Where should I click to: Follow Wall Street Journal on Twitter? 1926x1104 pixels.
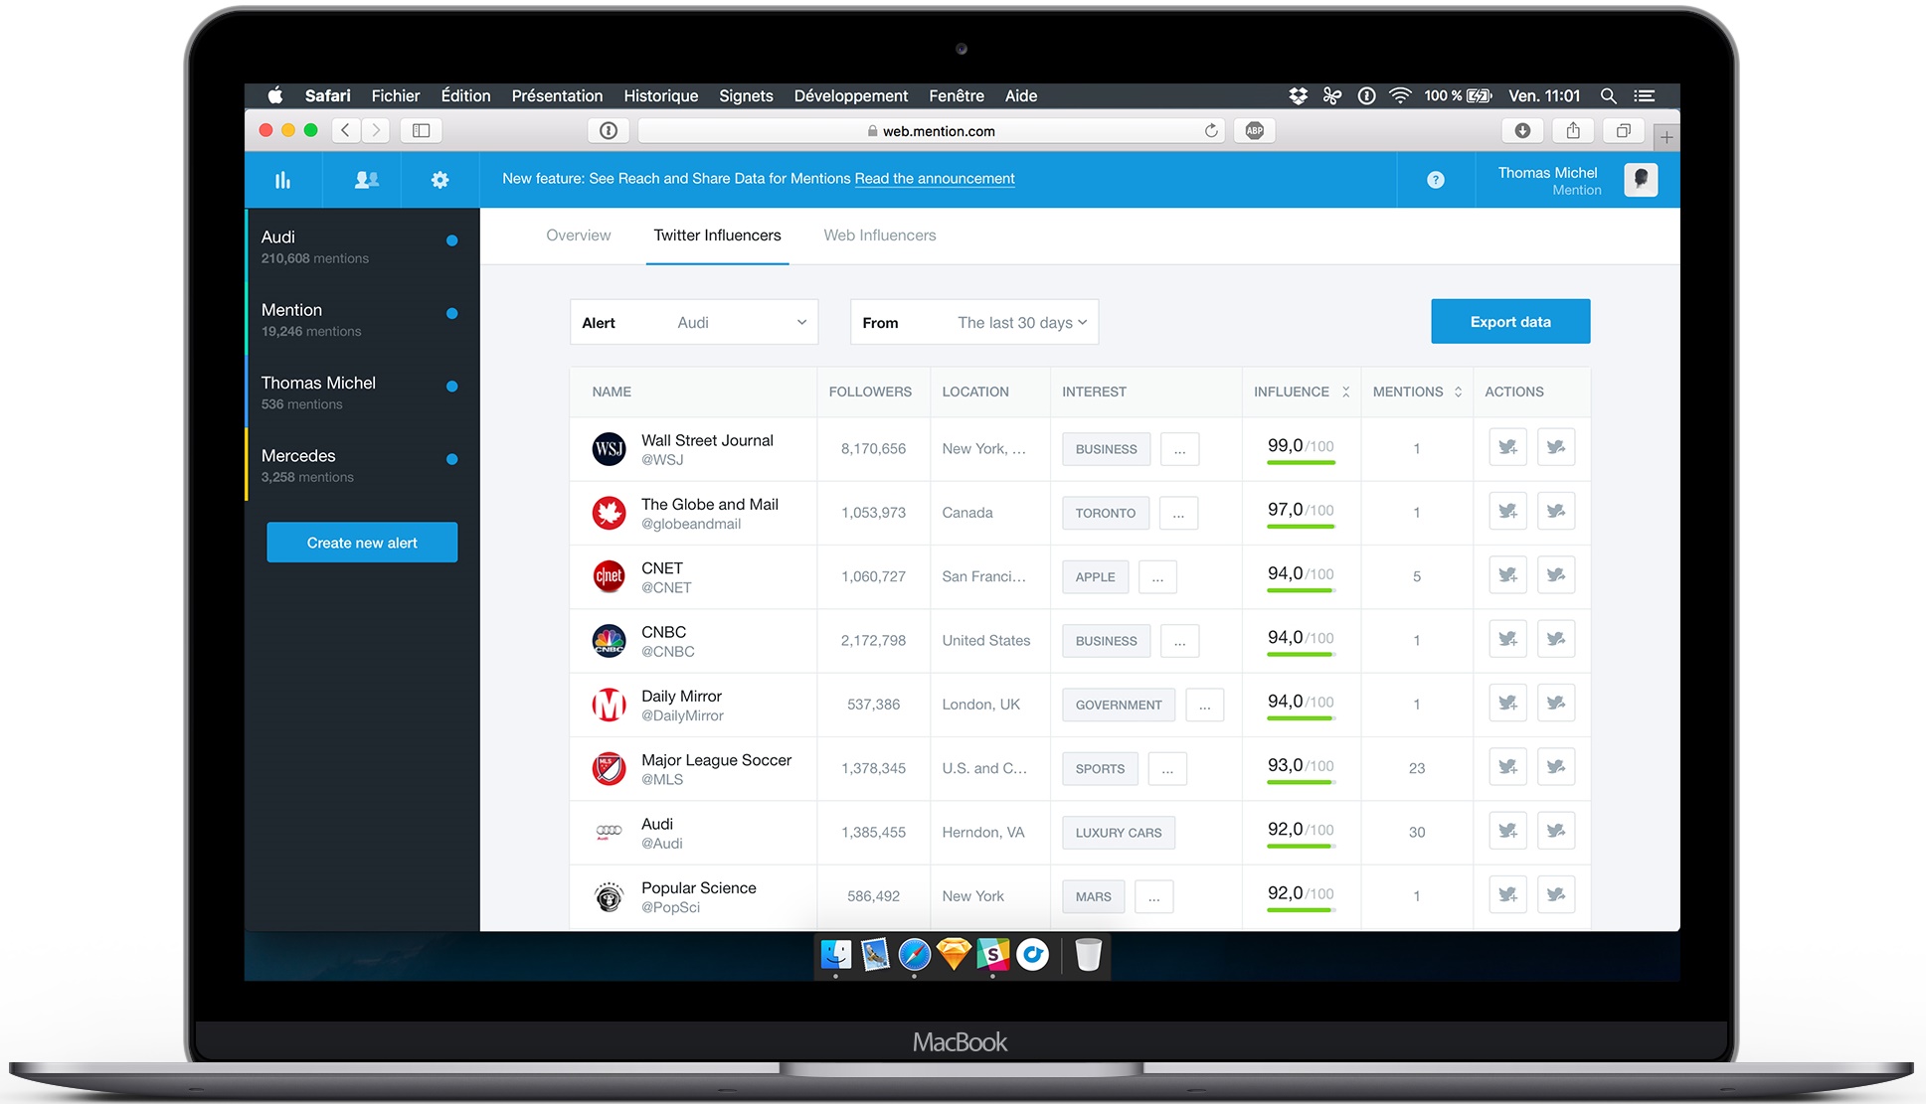tap(1507, 448)
